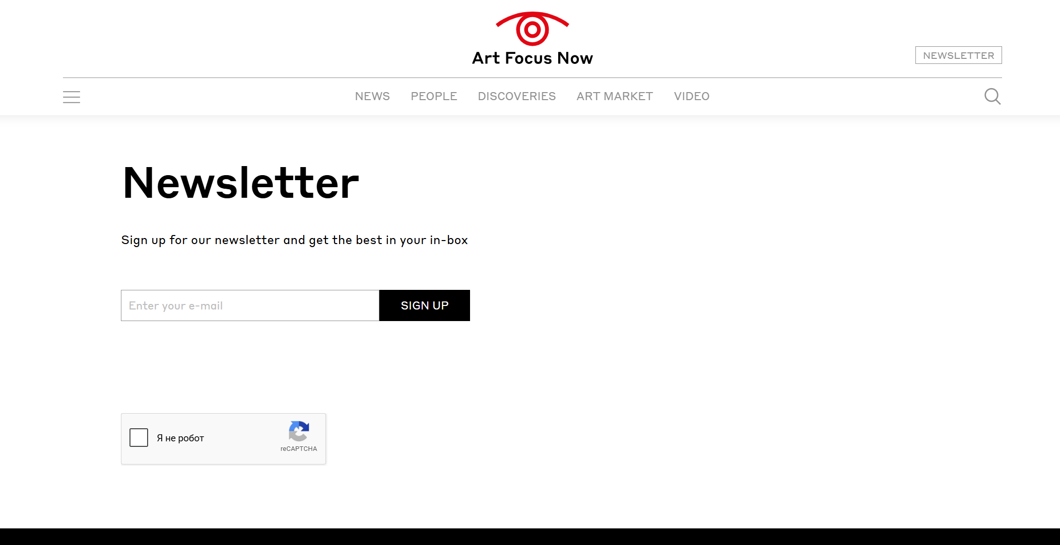
Task: Click the 'Я не робот' label text
Action: 180,438
